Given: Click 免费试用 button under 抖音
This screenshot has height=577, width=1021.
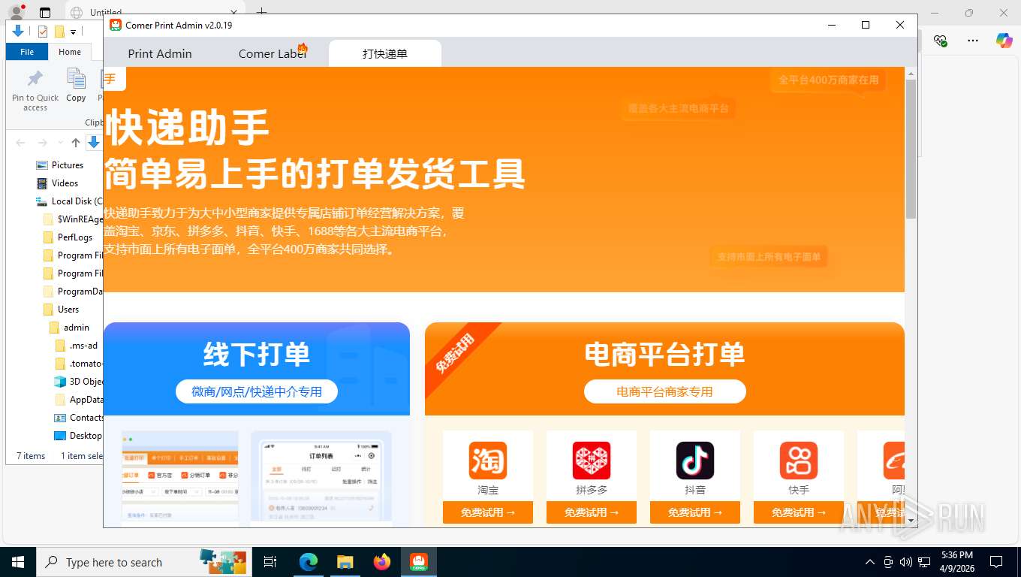Looking at the screenshot, I should point(695,512).
